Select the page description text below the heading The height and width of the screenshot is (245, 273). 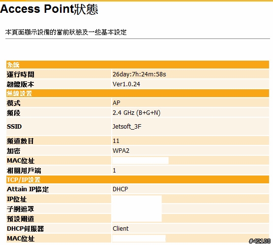[x=66, y=32]
